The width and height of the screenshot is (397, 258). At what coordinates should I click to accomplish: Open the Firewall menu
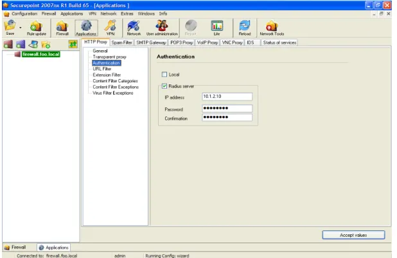click(49, 14)
